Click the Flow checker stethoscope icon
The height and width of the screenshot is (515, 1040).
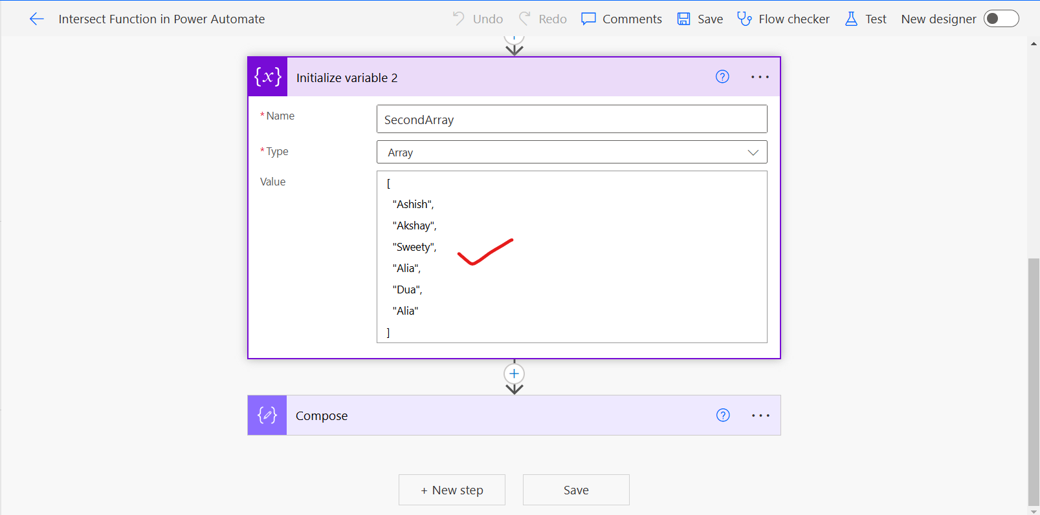744,19
